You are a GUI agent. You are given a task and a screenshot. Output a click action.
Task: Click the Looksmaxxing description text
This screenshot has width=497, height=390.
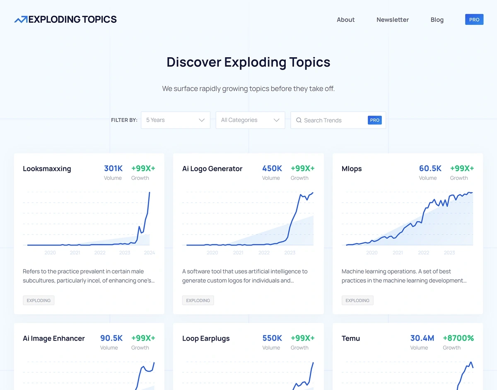(89, 276)
